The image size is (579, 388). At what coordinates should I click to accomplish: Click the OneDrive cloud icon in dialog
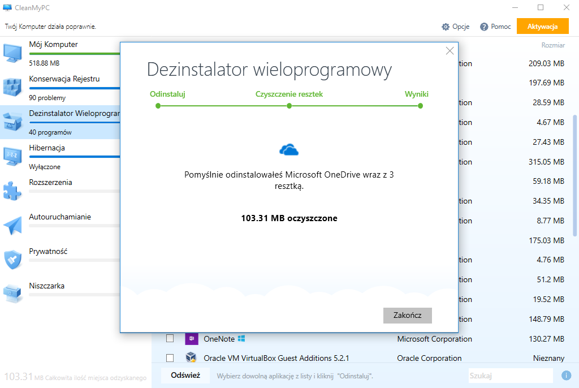289,150
